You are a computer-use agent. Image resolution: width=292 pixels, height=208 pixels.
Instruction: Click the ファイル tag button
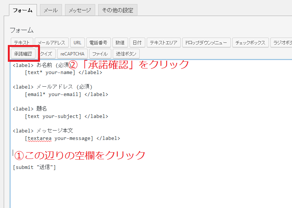[100, 54]
